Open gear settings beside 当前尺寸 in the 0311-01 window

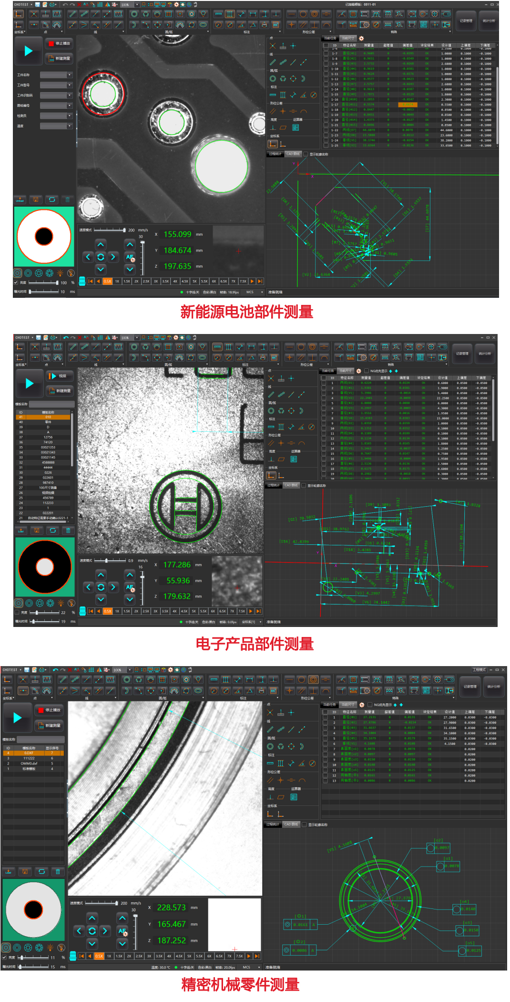361,38
